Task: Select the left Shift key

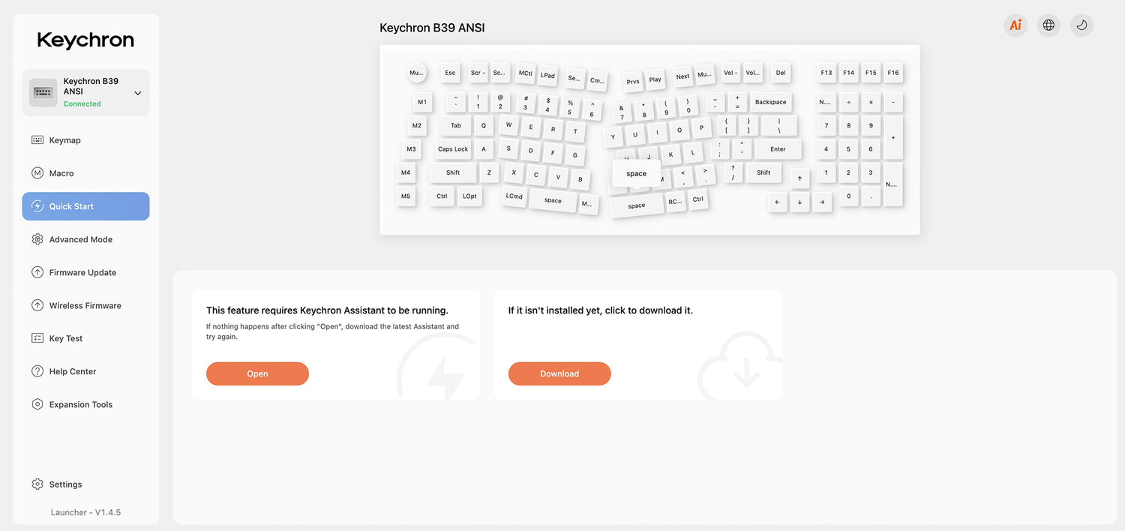Action: coord(453,172)
